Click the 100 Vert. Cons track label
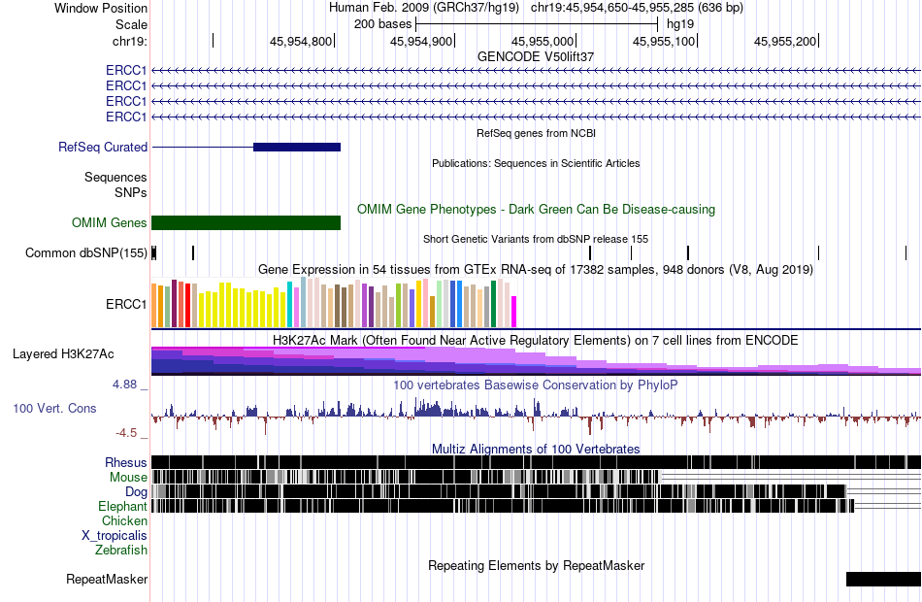This screenshot has height=602, width=922. [x=54, y=409]
